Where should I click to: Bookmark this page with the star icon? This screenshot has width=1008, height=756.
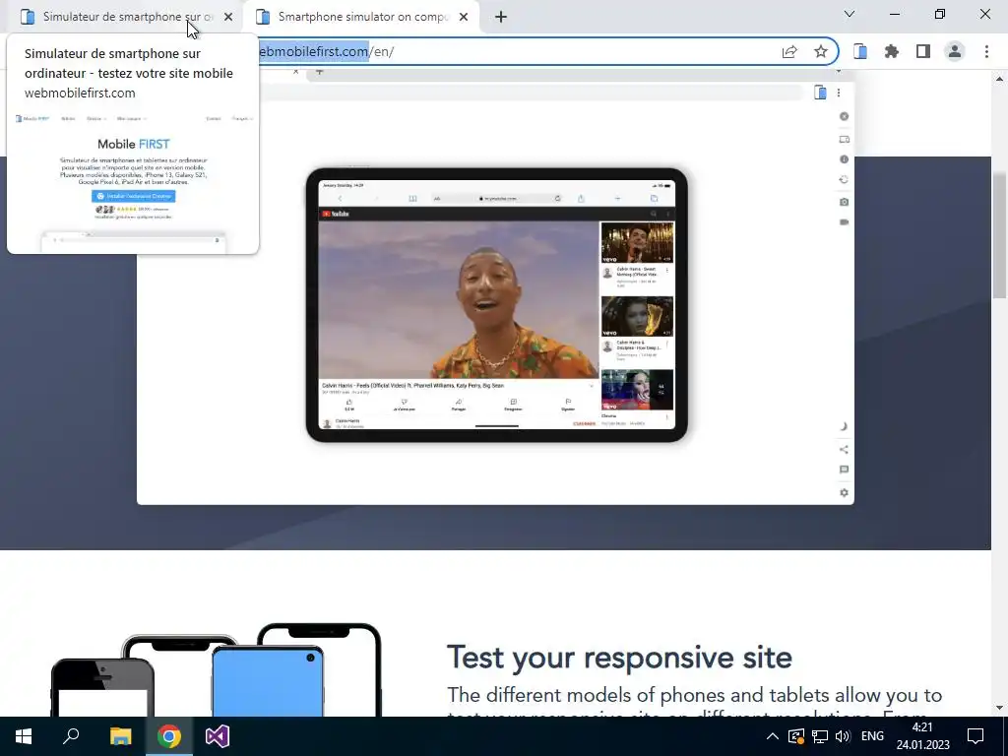coord(821,52)
